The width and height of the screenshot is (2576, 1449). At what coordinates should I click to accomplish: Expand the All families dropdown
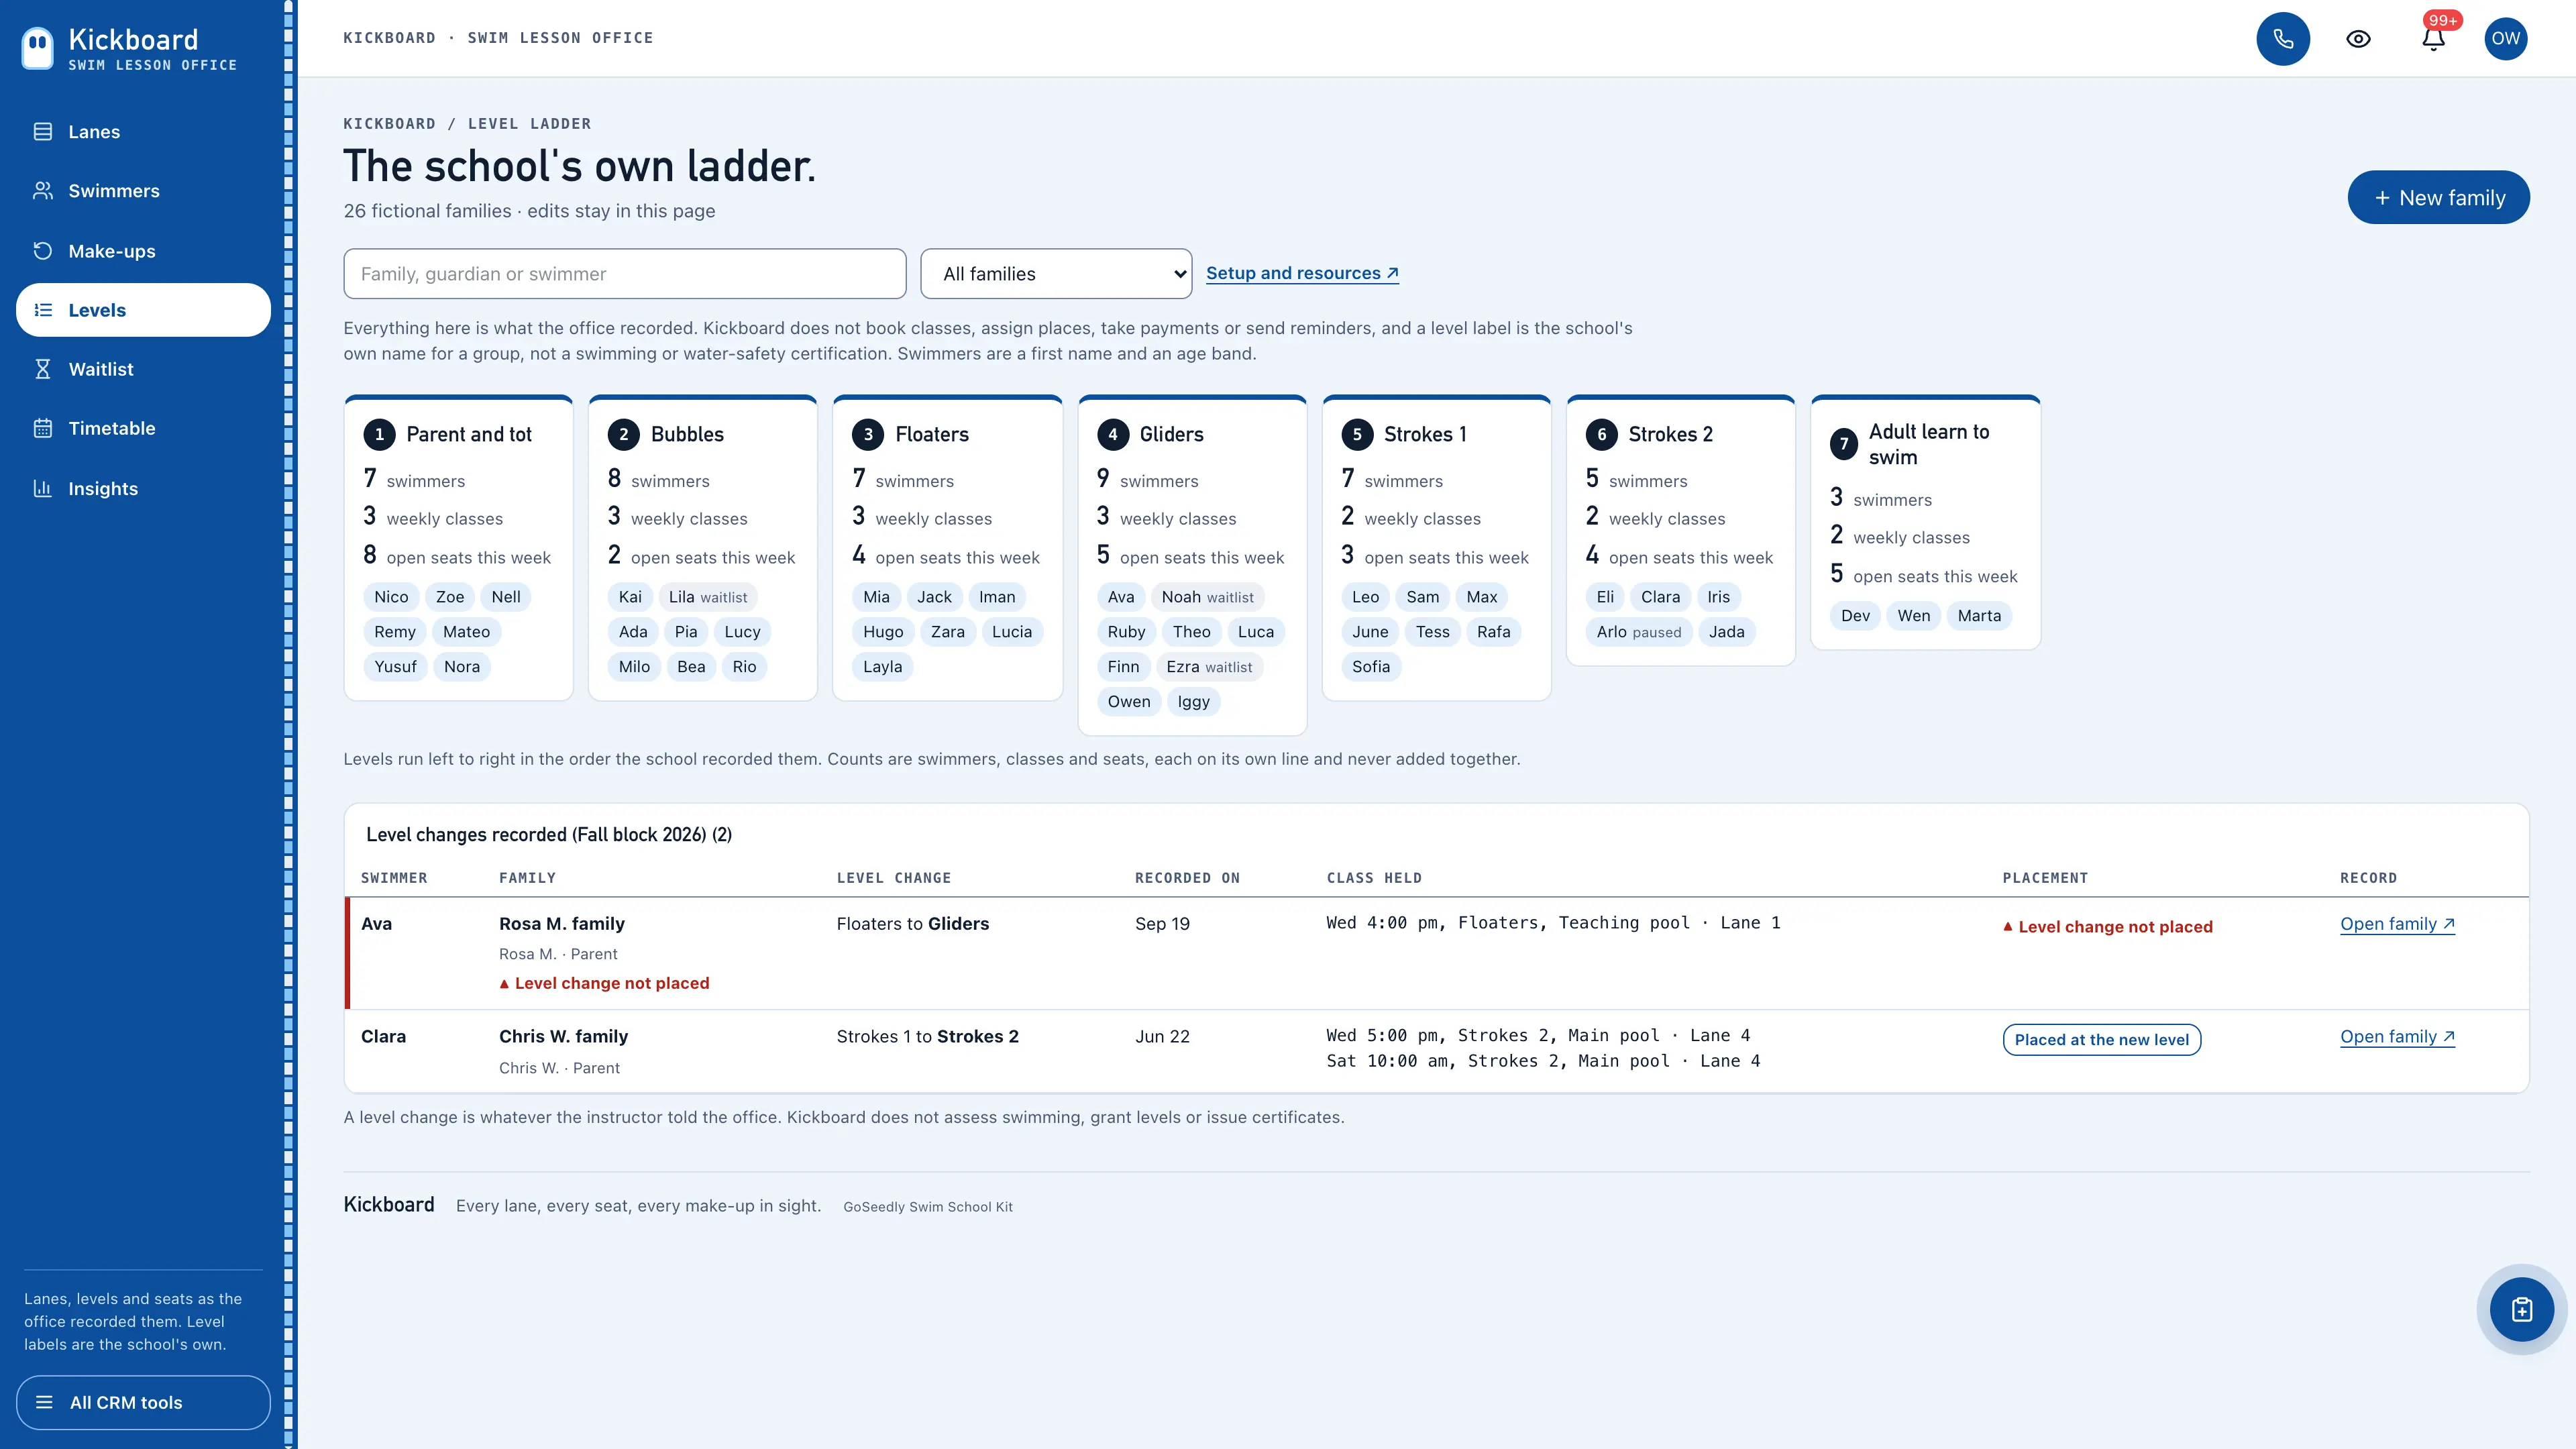pyautogui.click(x=1056, y=274)
